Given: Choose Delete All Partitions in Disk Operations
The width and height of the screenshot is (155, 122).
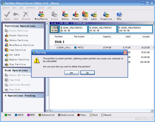Looking at the screenshot, I should coord(18,75).
